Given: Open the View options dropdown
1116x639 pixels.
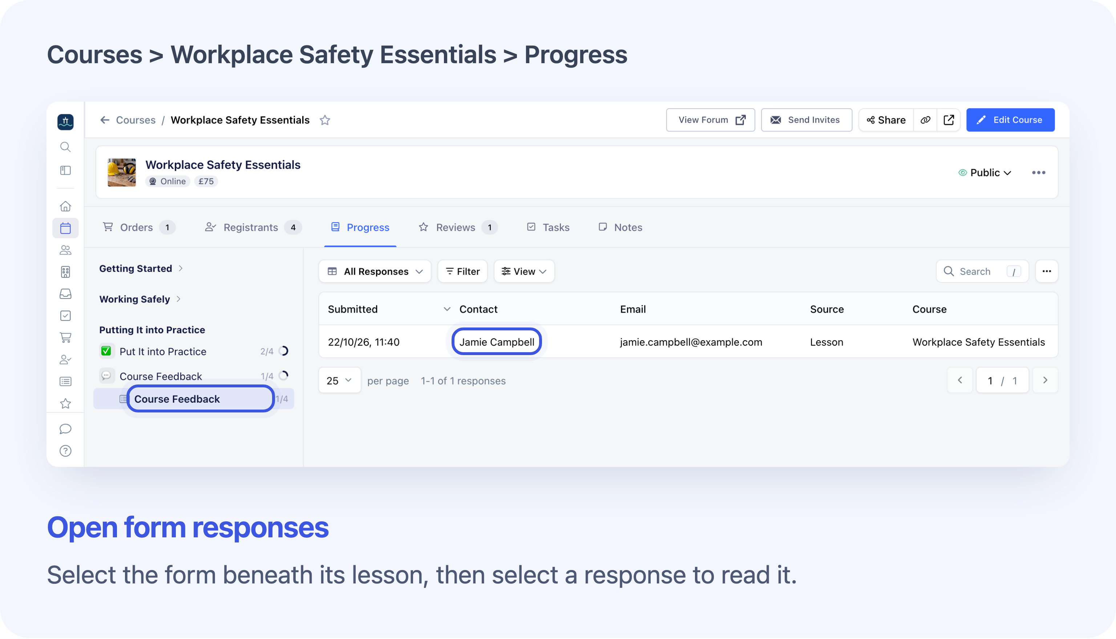Looking at the screenshot, I should pos(524,271).
